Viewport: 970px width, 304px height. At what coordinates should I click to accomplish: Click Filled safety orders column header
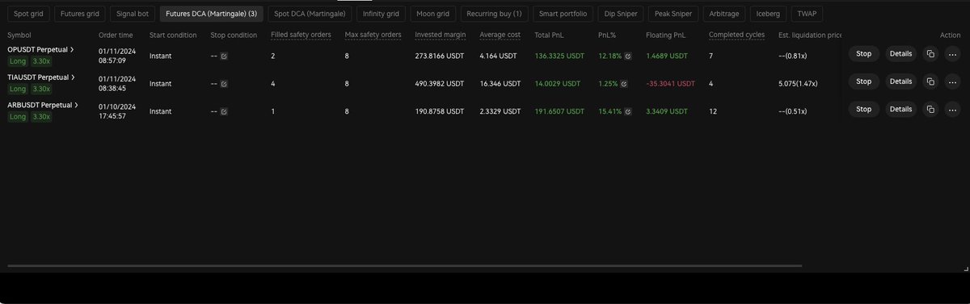301,35
